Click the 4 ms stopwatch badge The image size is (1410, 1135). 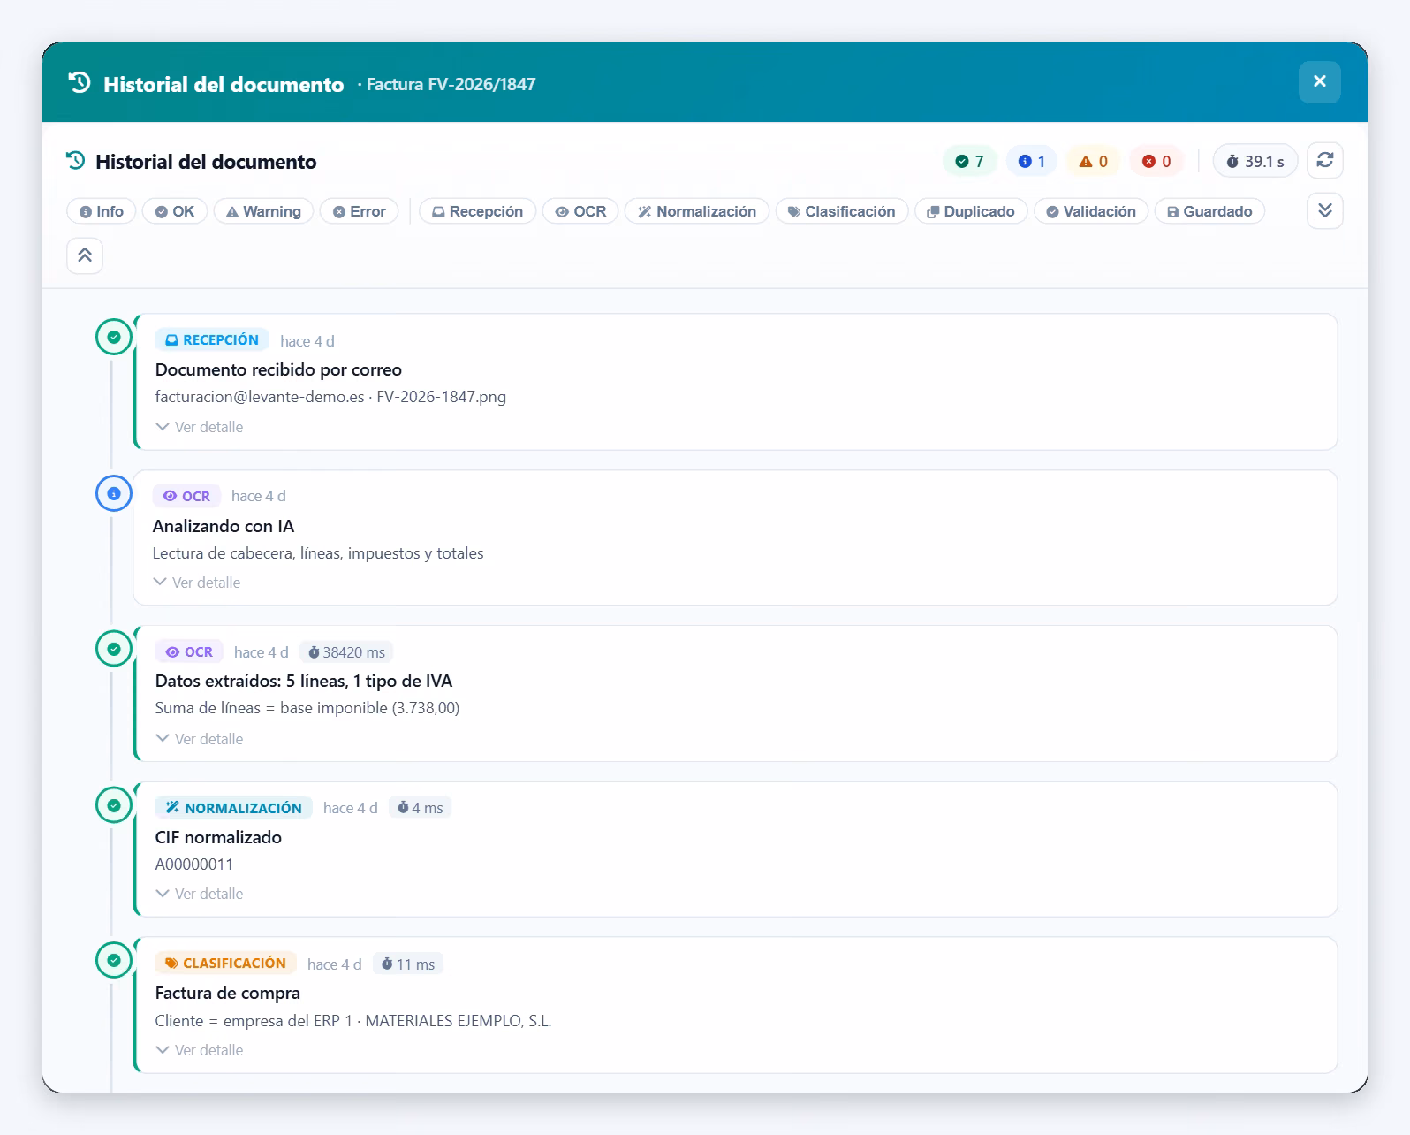pyautogui.click(x=420, y=808)
